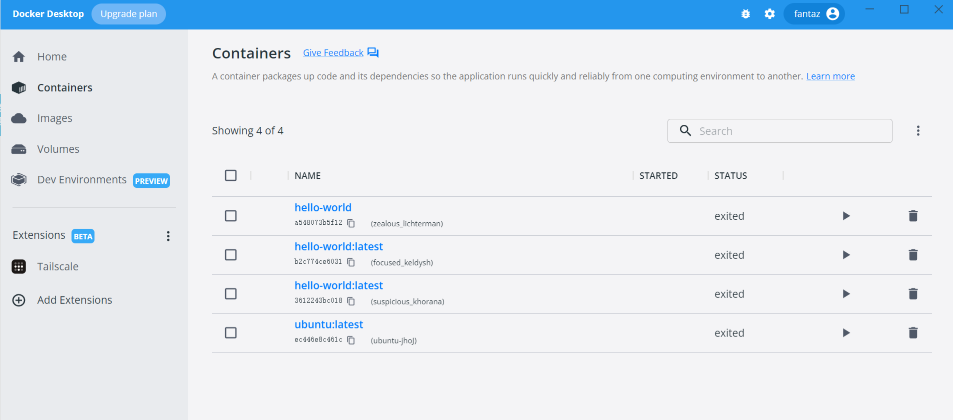Image resolution: width=953 pixels, height=420 pixels.
Task: Toggle the select-all containers checkbox
Action: [x=230, y=175]
